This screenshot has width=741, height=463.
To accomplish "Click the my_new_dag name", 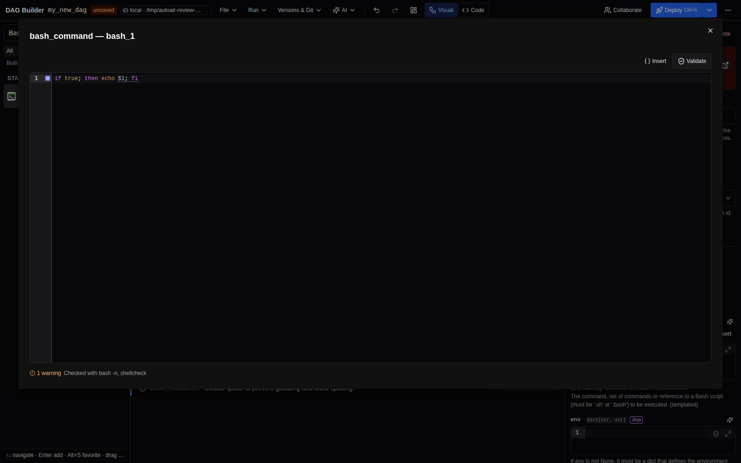I will [x=67, y=10].
